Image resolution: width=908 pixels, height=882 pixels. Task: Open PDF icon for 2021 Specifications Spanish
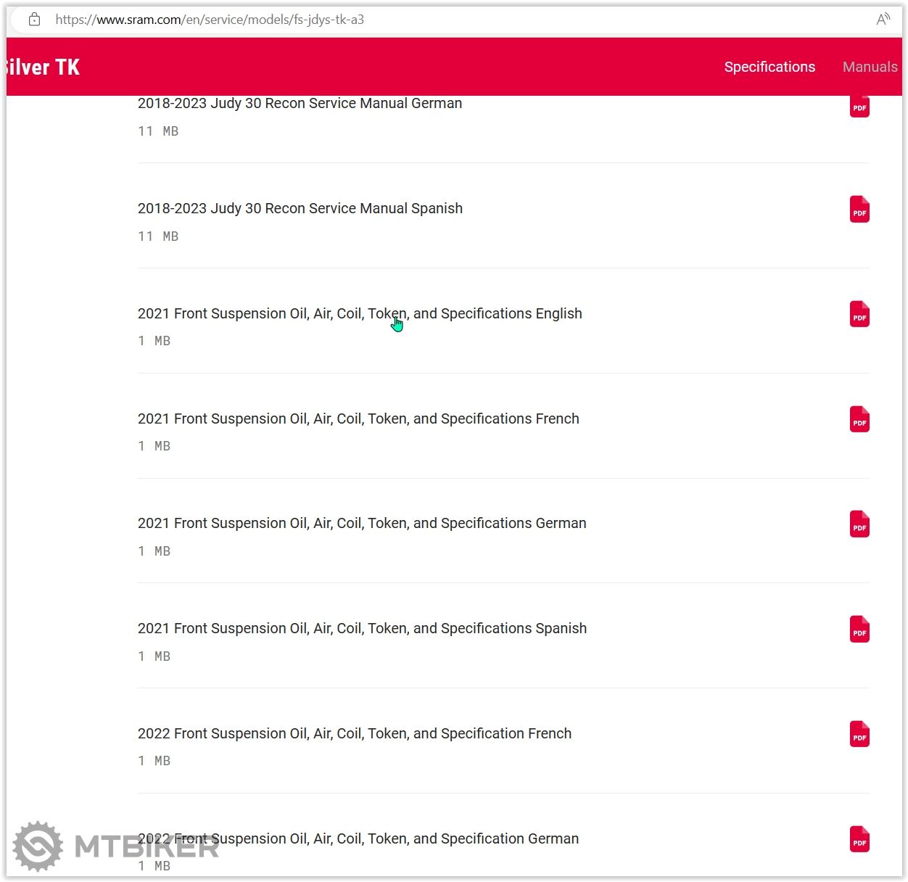coord(859,630)
